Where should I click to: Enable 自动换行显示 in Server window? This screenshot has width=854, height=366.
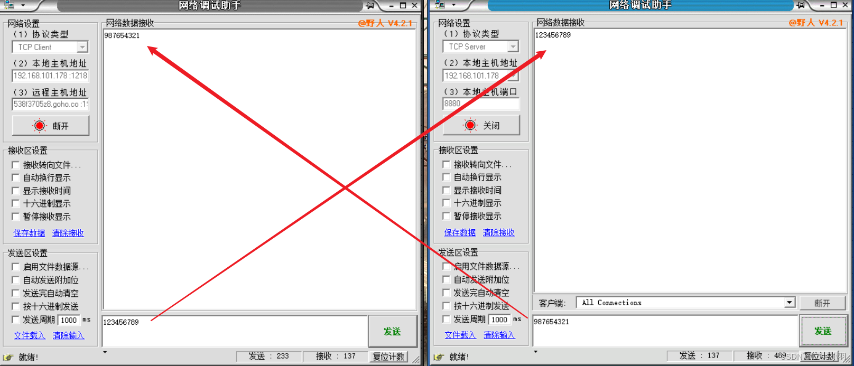coord(447,177)
